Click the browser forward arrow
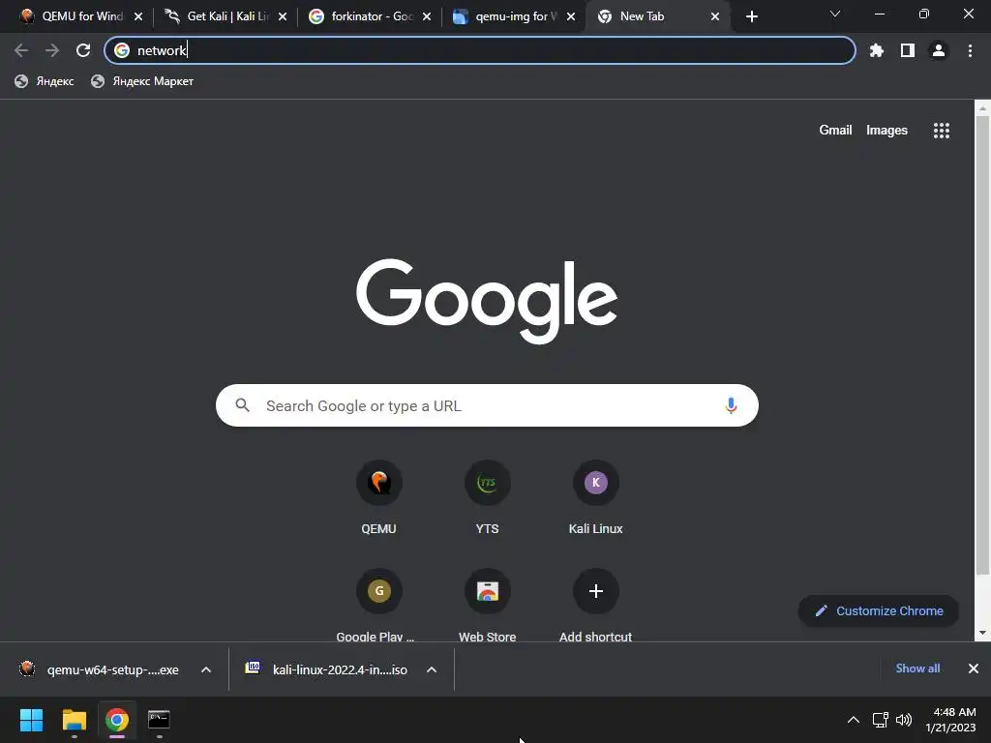Viewport: 991px width, 743px height. point(52,50)
